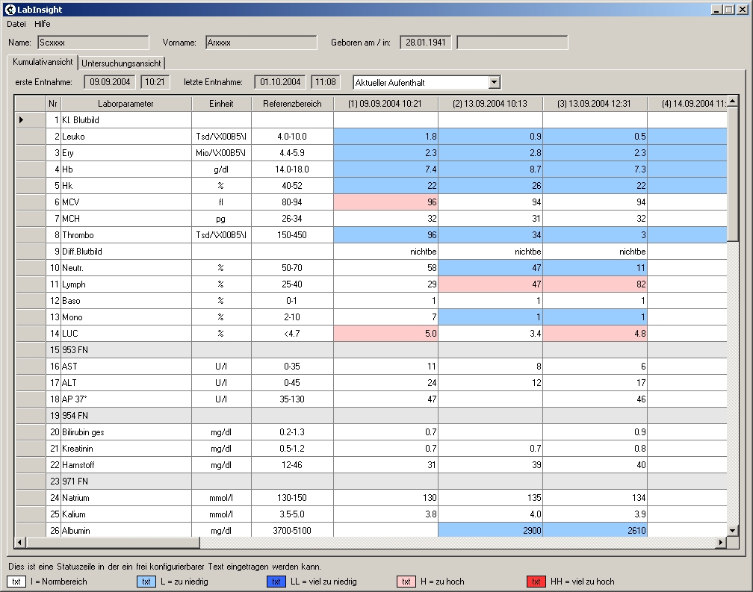Click the status bar text
Viewport: 753px width, 592px height.
164,567
